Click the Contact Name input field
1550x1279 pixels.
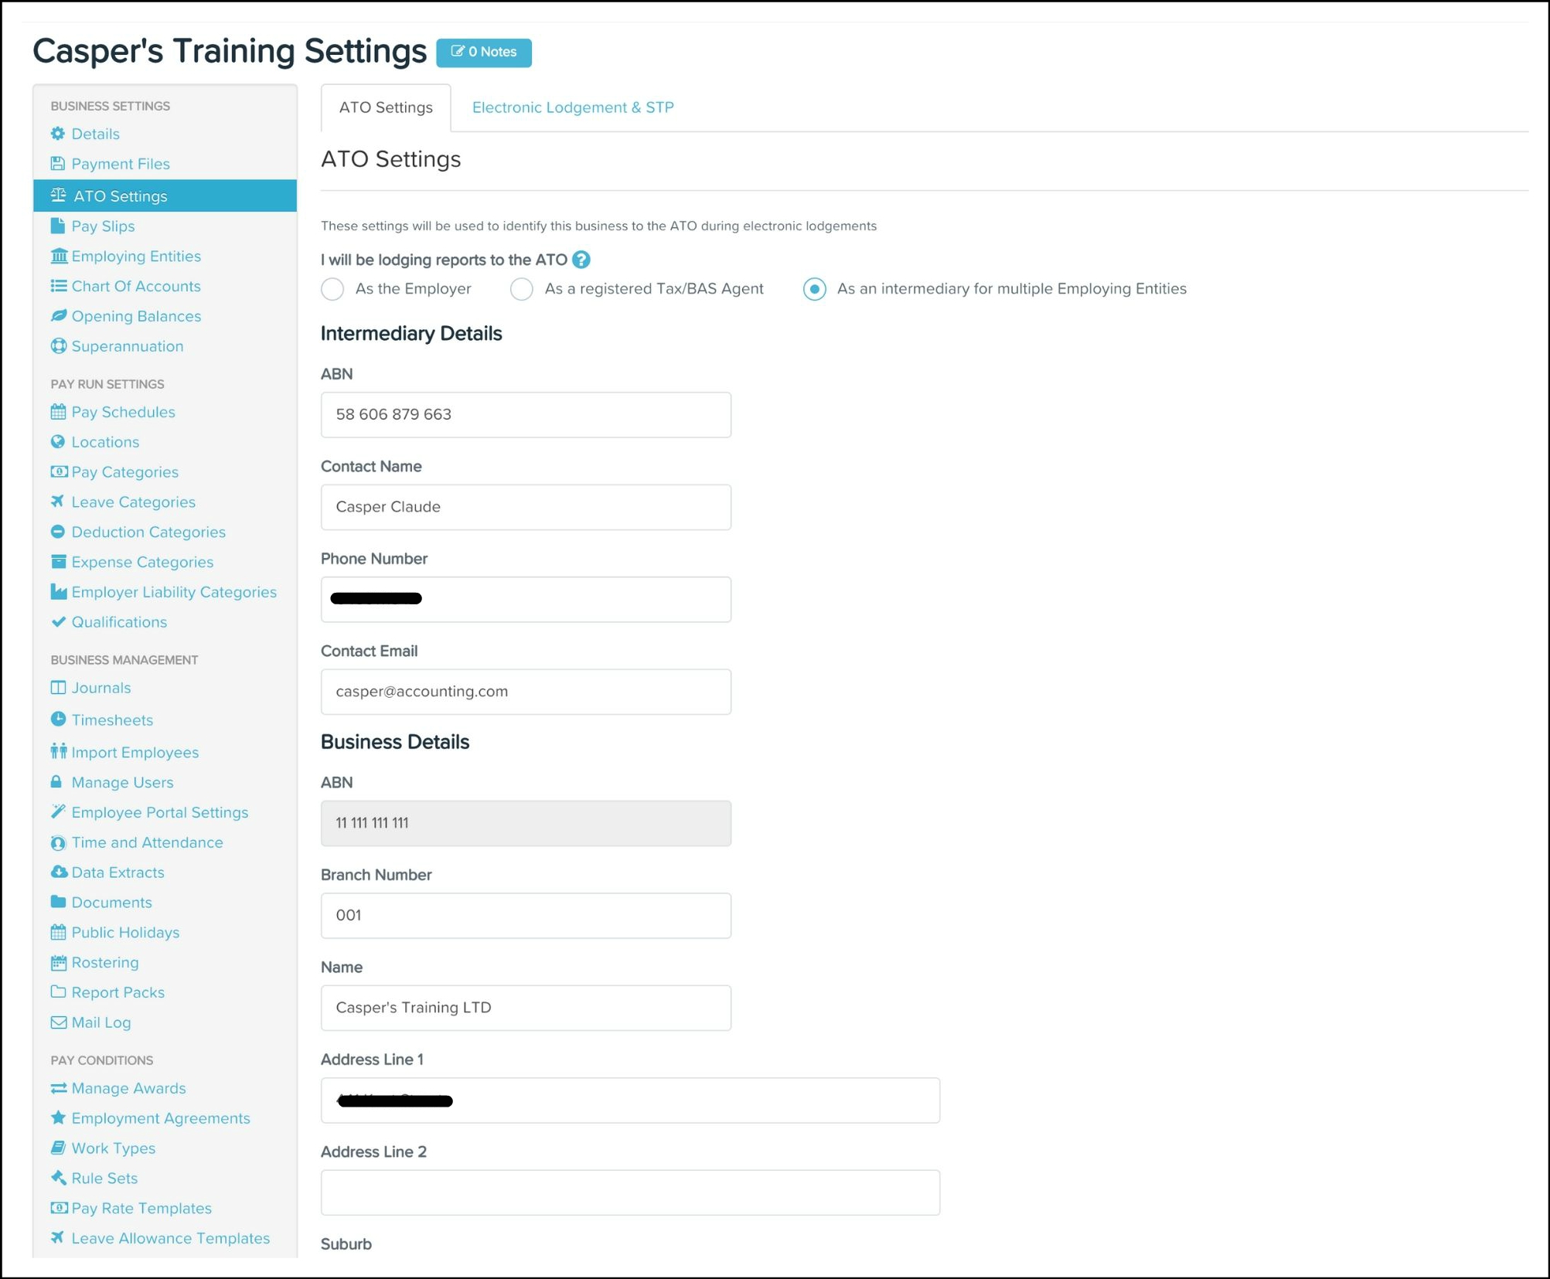pyautogui.click(x=526, y=507)
